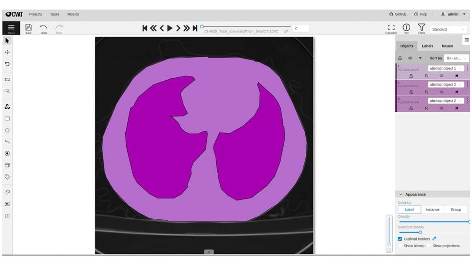The height and width of the screenshot is (265, 472).
Task: Lock all objects in the list header
Action: click(400, 58)
